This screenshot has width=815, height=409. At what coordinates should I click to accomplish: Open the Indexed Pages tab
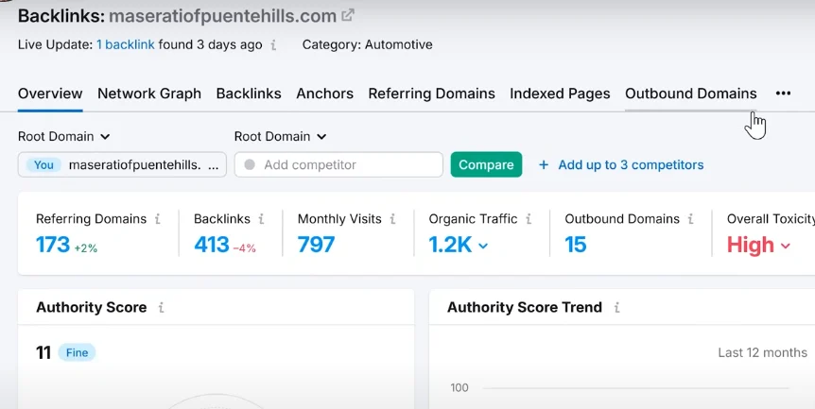560,94
